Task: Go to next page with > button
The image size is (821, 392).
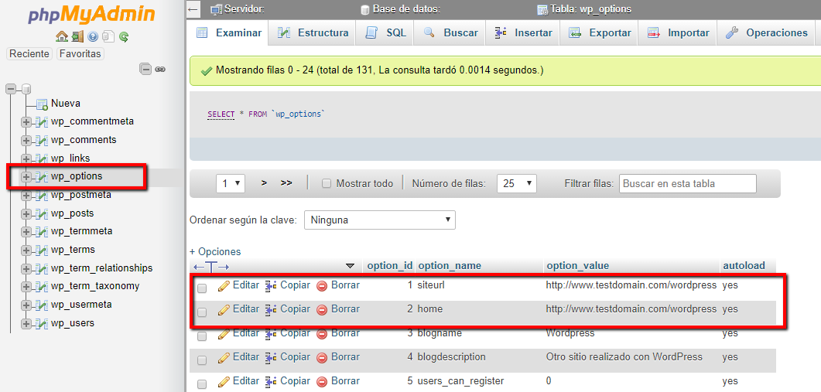Action: coord(265,183)
